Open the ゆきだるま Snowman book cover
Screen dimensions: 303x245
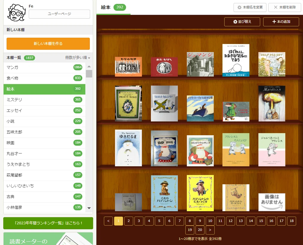tap(128, 148)
